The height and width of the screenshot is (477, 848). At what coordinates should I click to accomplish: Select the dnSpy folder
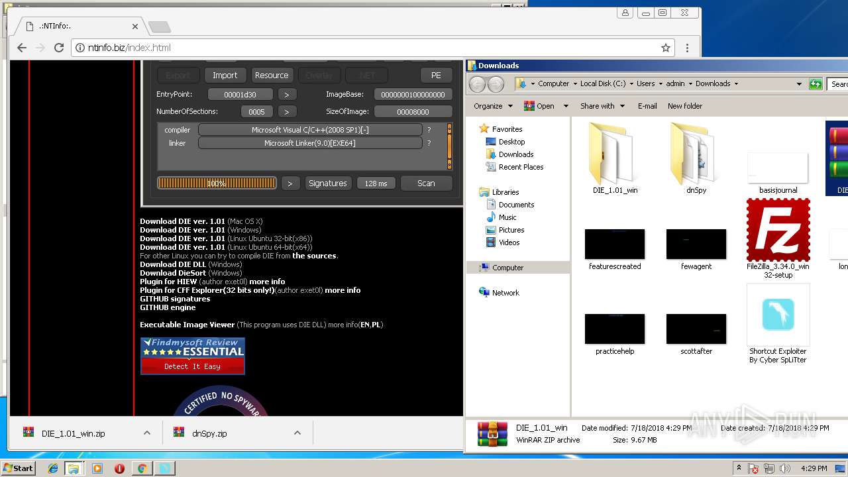pos(696,158)
